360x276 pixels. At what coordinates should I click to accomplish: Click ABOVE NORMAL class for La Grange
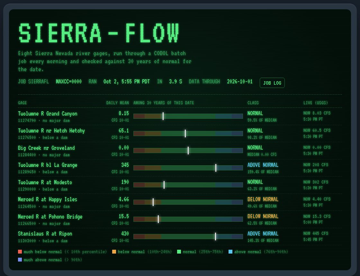263,165
